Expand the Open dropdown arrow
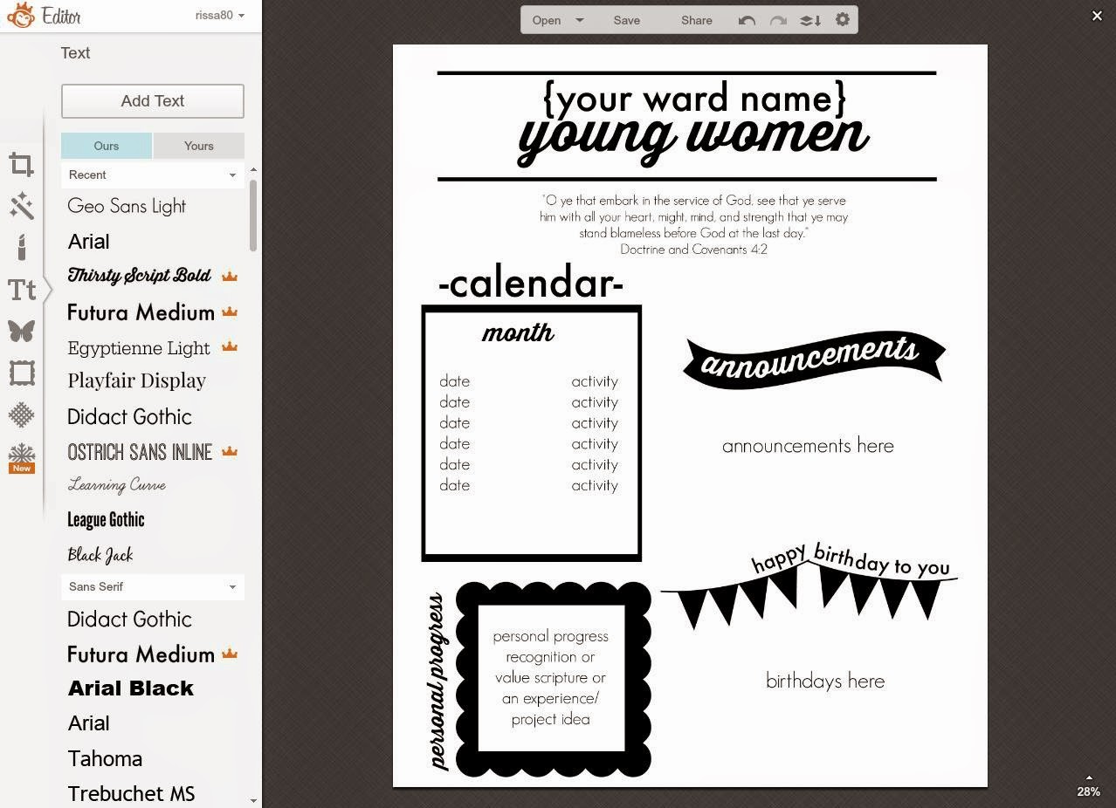 [x=580, y=20]
